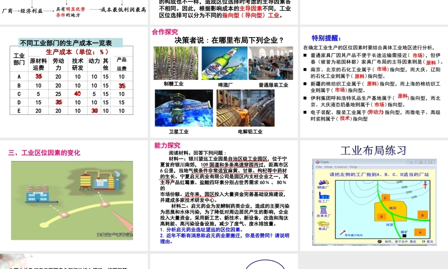Click the table title 不同工业部门的生产成本一览表
Screen dimensions: 448x269
point(65,43)
